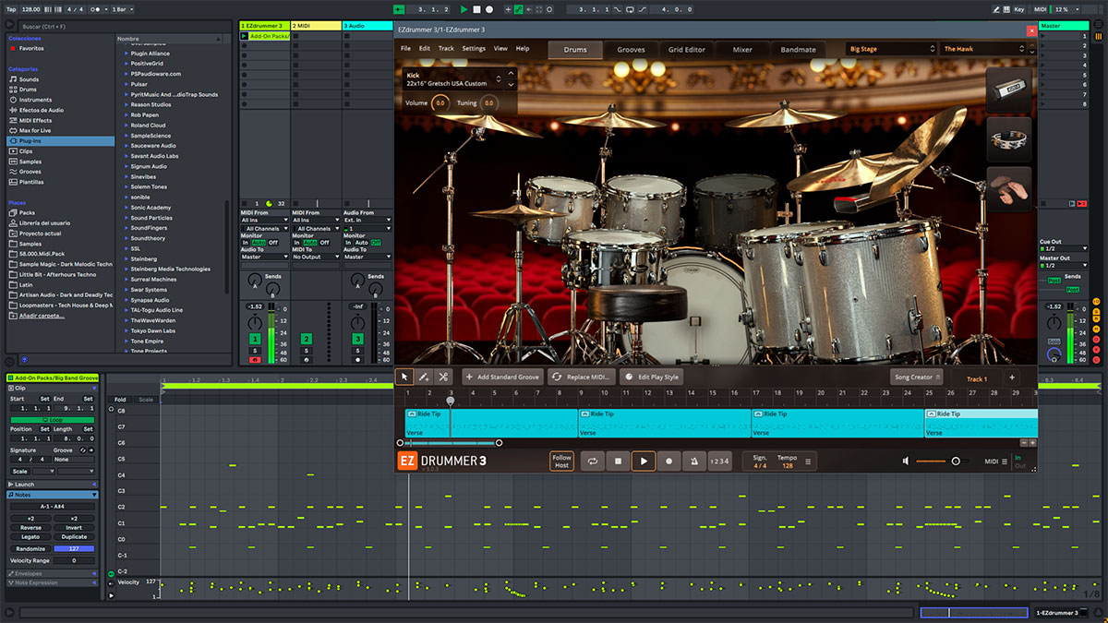Solo track 1 EZdrummer 3
This screenshot has width=1108, height=623.
point(255,351)
